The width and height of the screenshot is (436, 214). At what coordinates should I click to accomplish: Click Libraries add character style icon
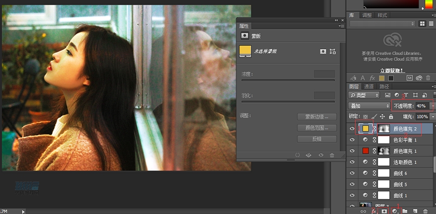pyautogui.click(x=363, y=78)
